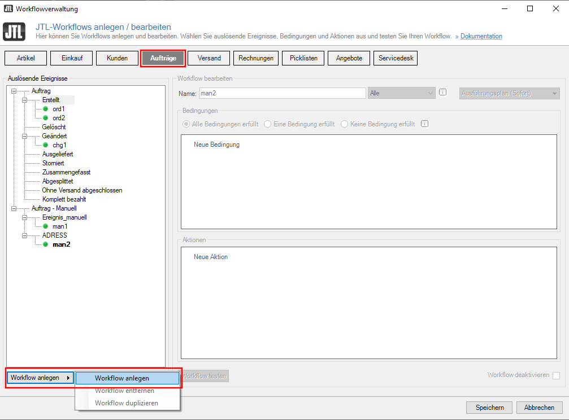
Task: Open the Alle dropdown
Action: coord(401,93)
